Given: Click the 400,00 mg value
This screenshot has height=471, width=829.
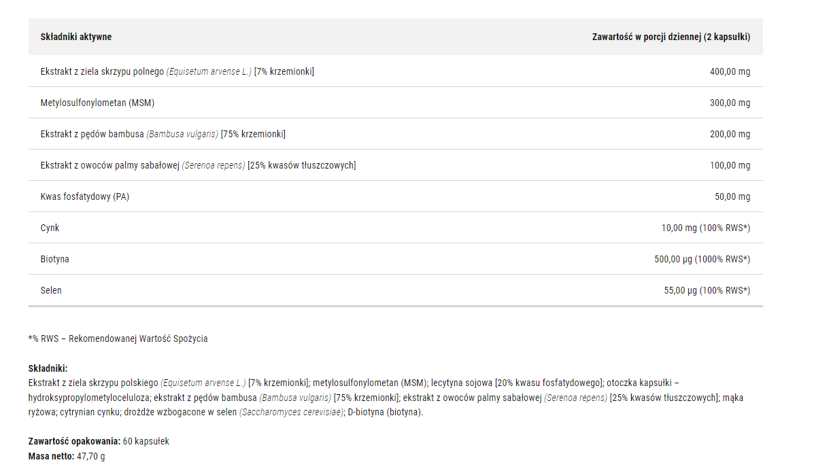Looking at the screenshot, I should coord(730,71).
